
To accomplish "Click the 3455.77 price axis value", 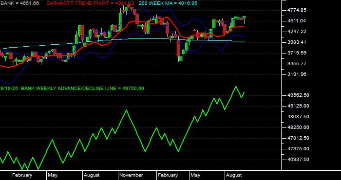I will (296, 64).
